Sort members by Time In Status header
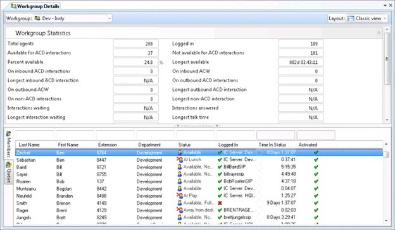Viewport: 395px width, 230px height. 272,145
